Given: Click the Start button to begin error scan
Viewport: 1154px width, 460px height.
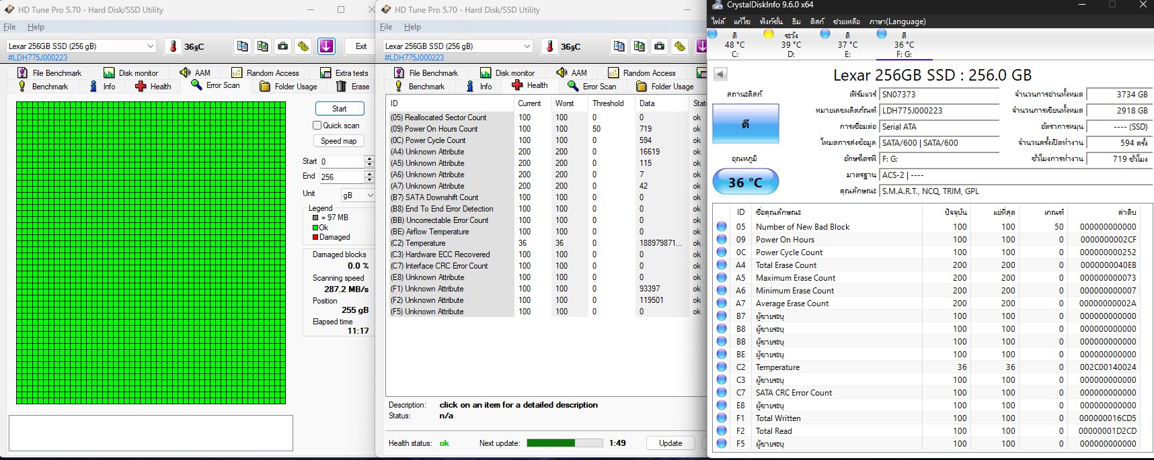Looking at the screenshot, I should [340, 109].
